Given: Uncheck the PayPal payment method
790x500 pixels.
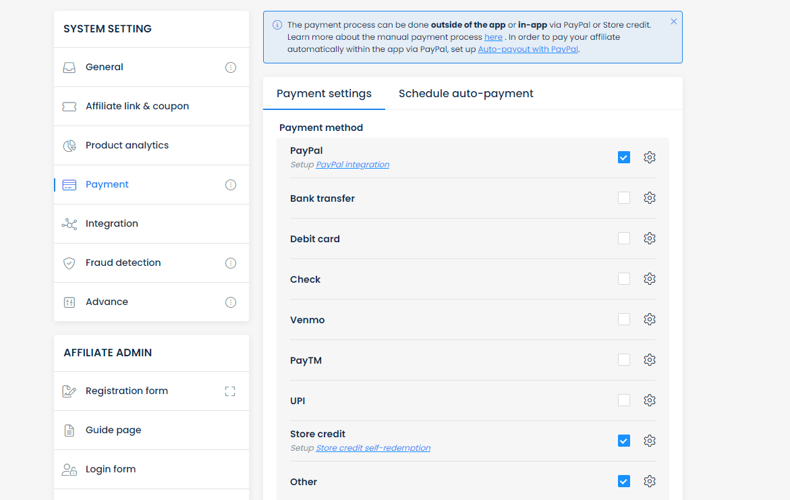Looking at the screenshot, I should click(x=624, y=157).
